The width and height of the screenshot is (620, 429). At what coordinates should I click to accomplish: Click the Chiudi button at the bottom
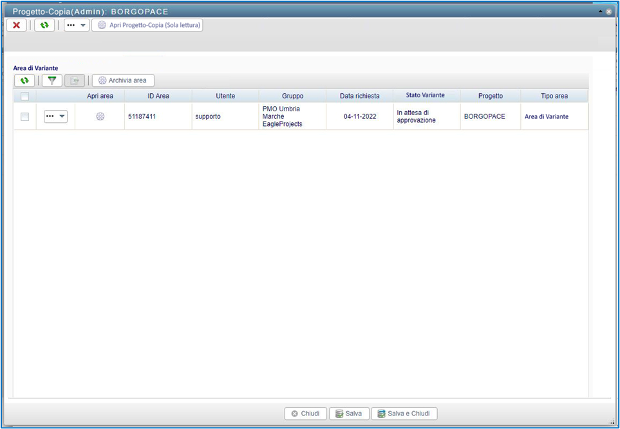point(305,414)
